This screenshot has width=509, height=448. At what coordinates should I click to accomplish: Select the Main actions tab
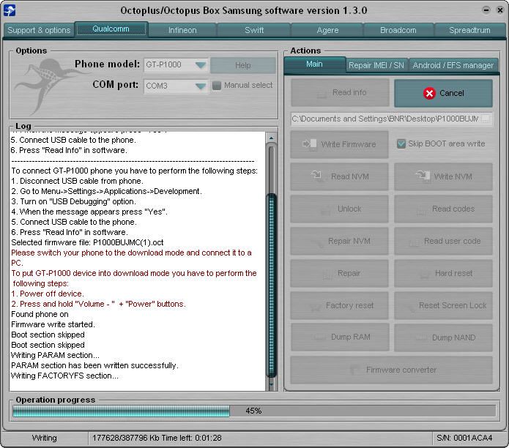click(314, 64)
